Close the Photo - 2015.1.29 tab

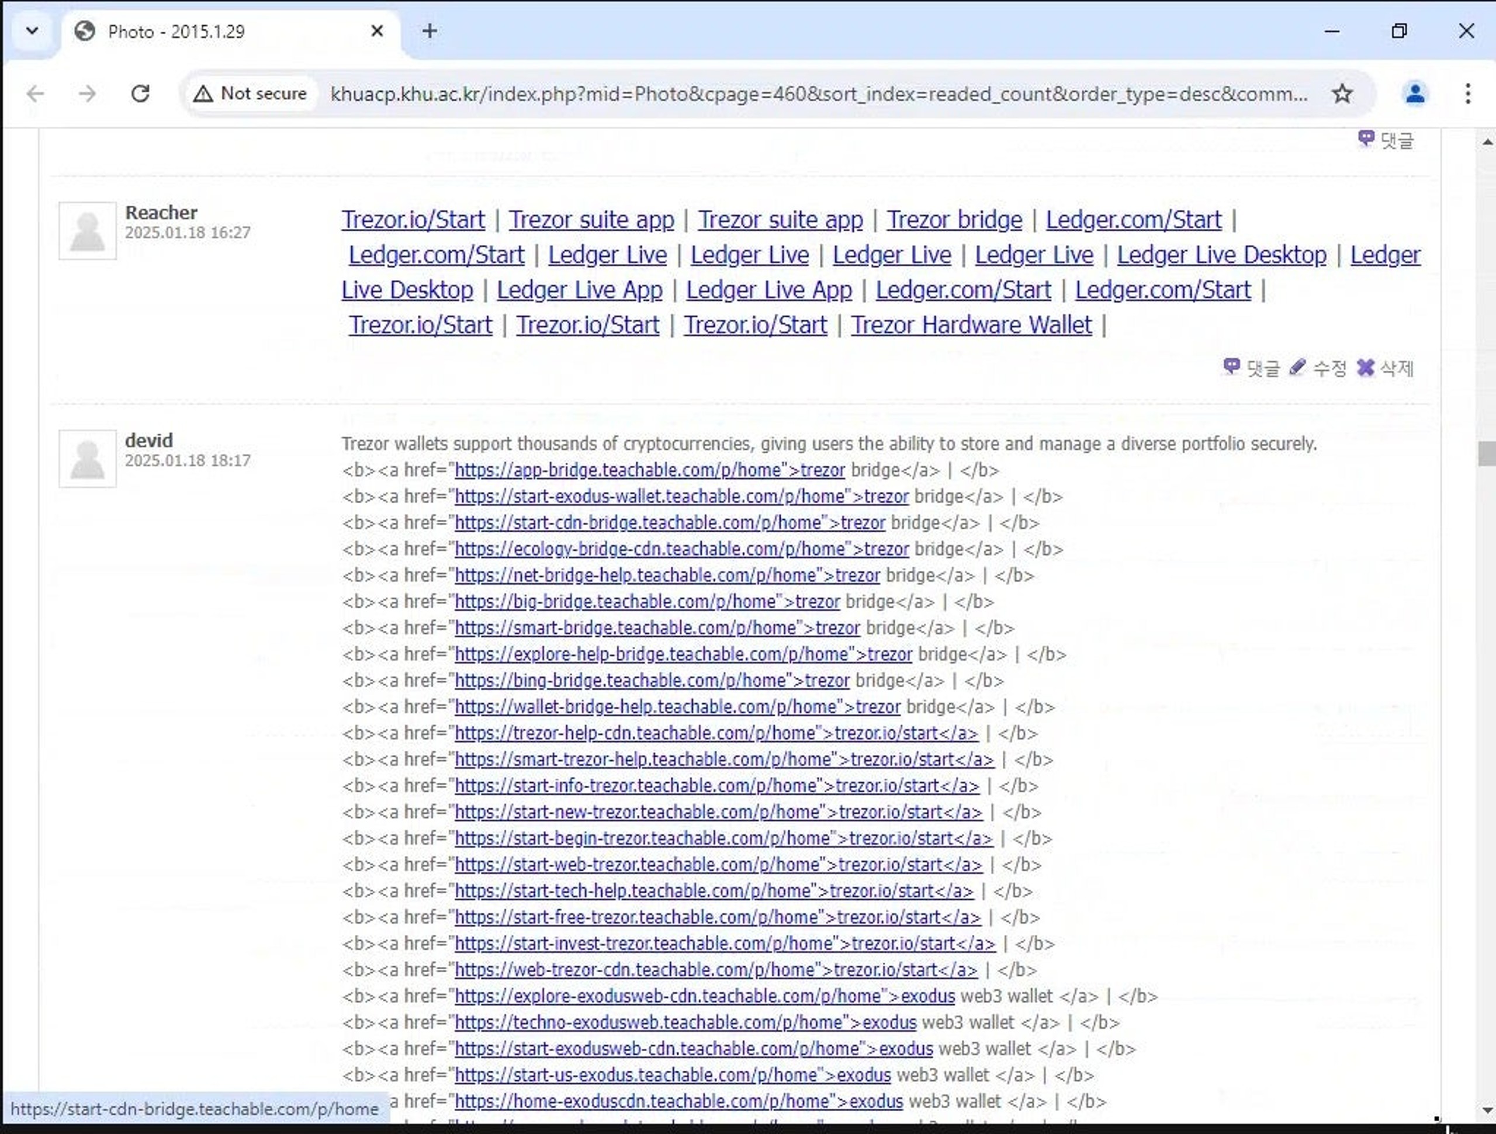tap(378, 31)
